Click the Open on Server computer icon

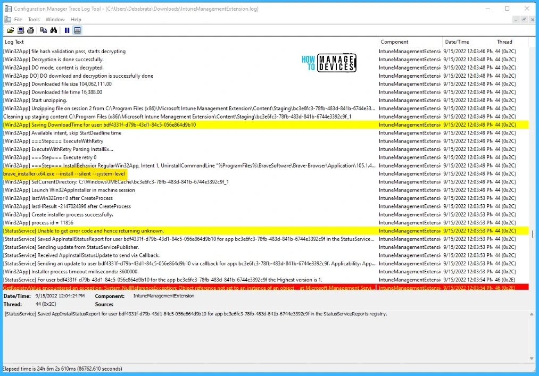pyautogui.click(x=20, y=30)
